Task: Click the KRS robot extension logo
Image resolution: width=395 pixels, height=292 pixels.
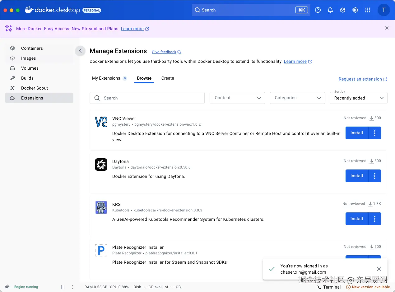Action: (x=101, y=207)
